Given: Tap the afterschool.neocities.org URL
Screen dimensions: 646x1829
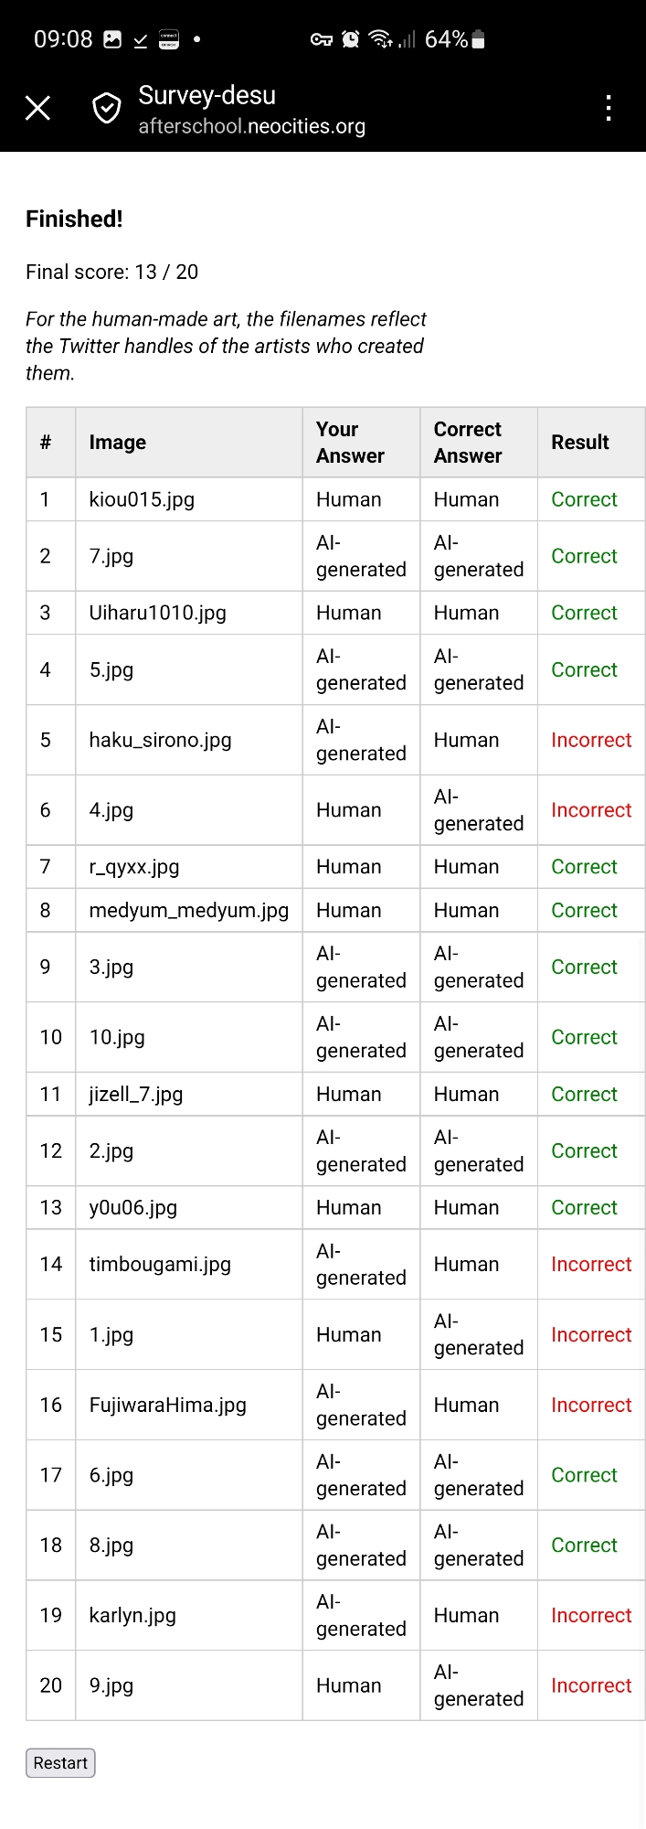Looking at the screenshot, I should click(251, 126).
